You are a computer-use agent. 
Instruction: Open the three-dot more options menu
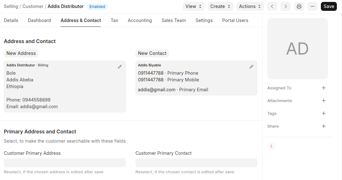pos(312,6)
